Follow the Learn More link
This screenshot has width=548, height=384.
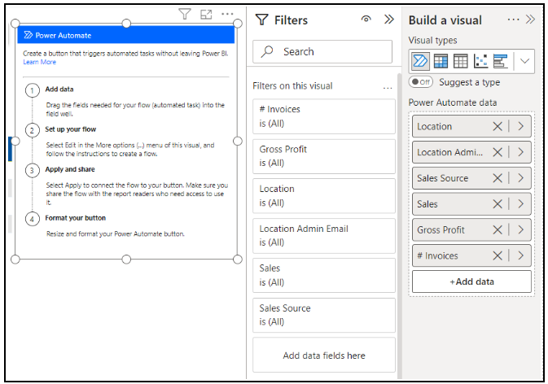click(x=40, y=62)
